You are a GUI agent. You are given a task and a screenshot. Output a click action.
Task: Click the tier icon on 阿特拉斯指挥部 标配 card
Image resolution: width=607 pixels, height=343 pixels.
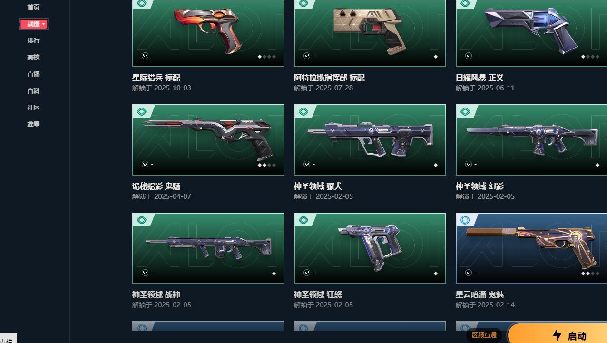[303, 3]
